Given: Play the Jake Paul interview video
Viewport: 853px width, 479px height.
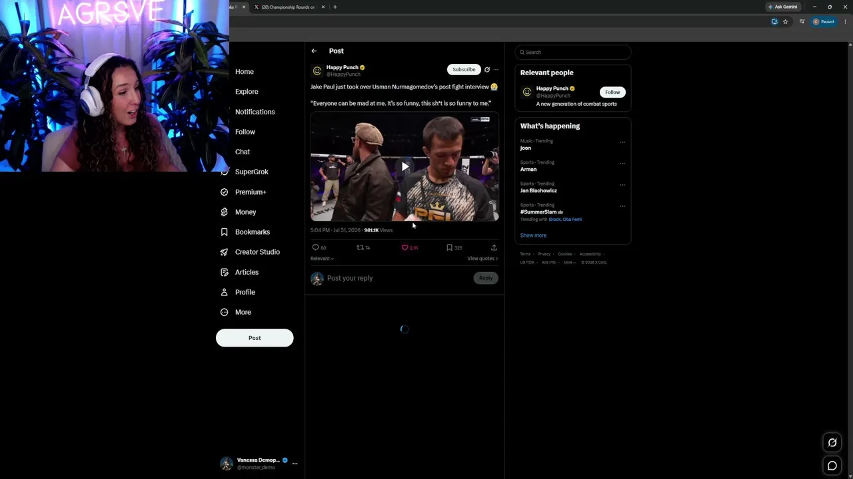Looking at the screenshot, I should click(405, 166).
